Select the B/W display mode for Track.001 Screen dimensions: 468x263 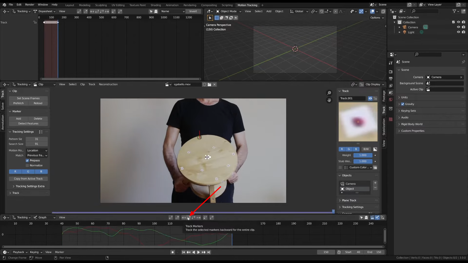coord(366,149)
